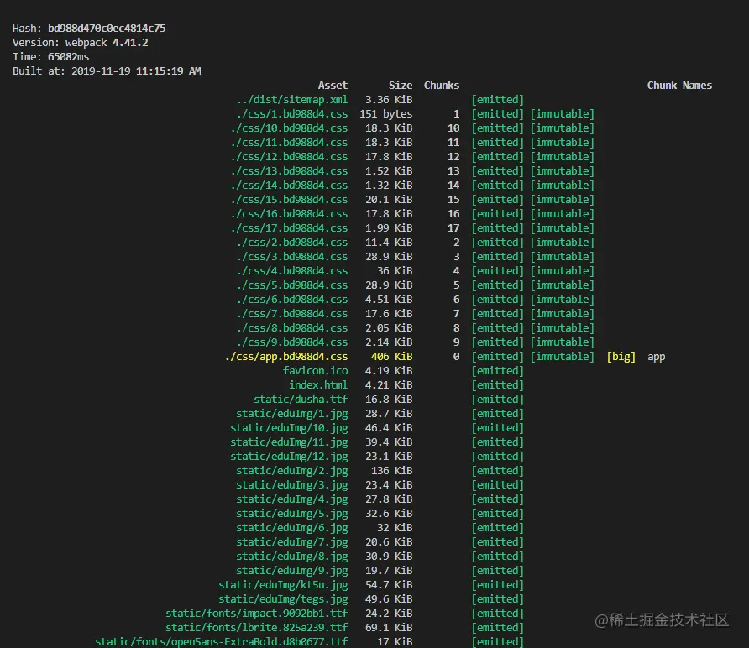Screen dimensions: 749x648
Task: Select ./css/5.bd988d4.css asset name
Action: coord(292,285)
